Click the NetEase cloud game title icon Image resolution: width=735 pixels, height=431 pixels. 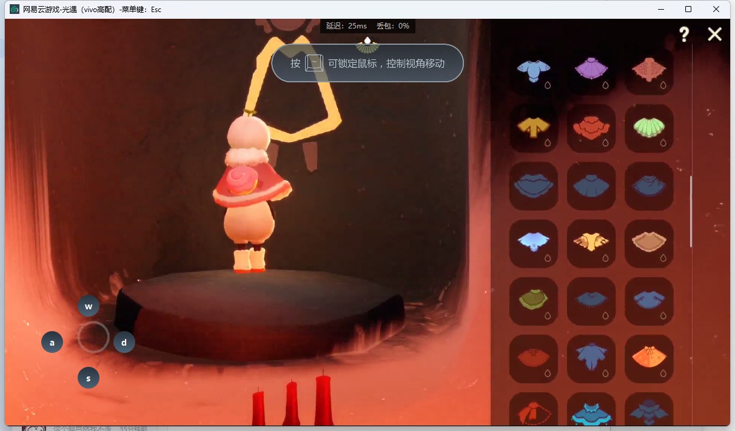click(15, 9)
